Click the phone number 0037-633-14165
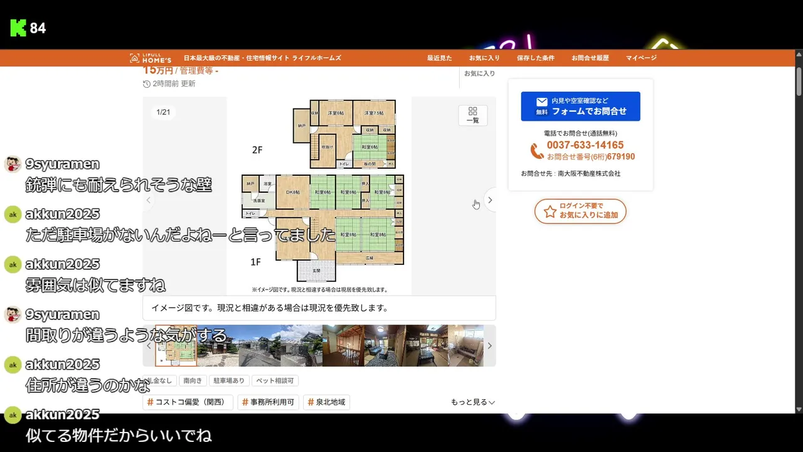The height and width of the screenshot is (452, 803). (x=585, y=145)
